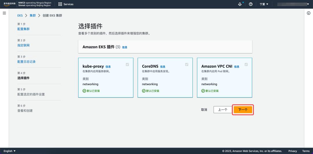Viewport: 313px width, 154px height.
Task: Click the Amazon VPC CNI card title
Action: (x=217, y=66)
